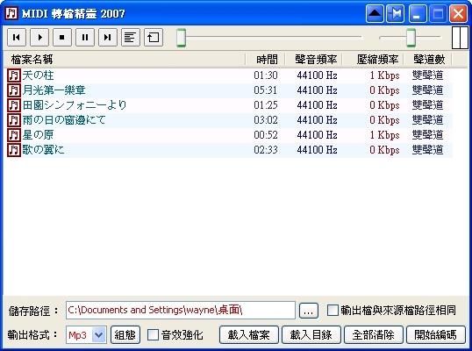This screenshot has height=351, width=472.
Task: Click 載入檔案 to load files
Action: (249, 334)
